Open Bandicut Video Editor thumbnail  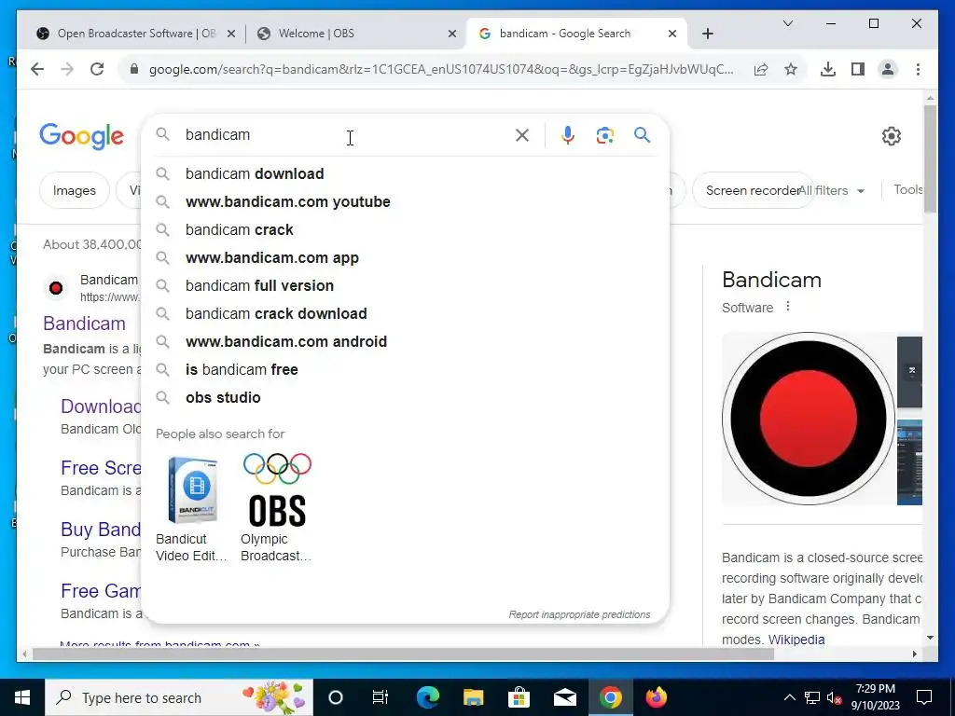(x=192, y=490)
